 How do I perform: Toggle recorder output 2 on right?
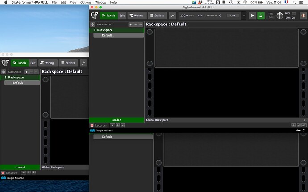[x=299, y=125]
